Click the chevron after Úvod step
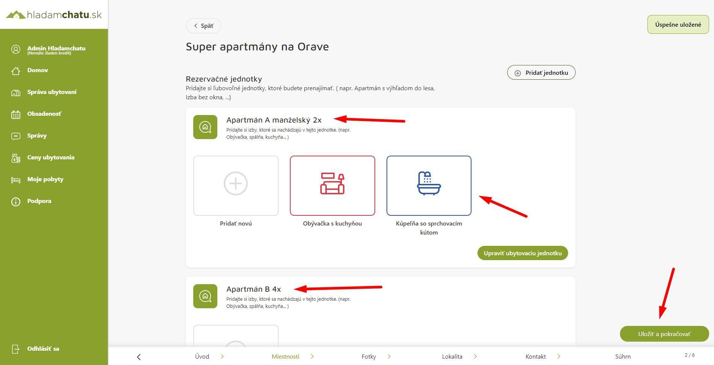 (x=222, y=356)
